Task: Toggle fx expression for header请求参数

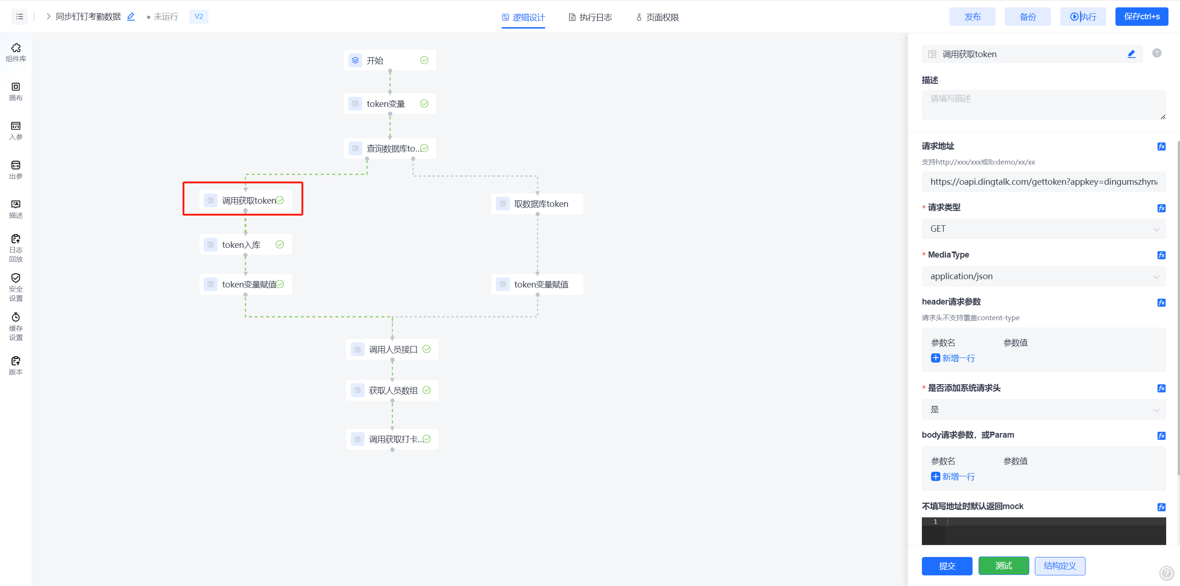Action: pos(1161,302)
